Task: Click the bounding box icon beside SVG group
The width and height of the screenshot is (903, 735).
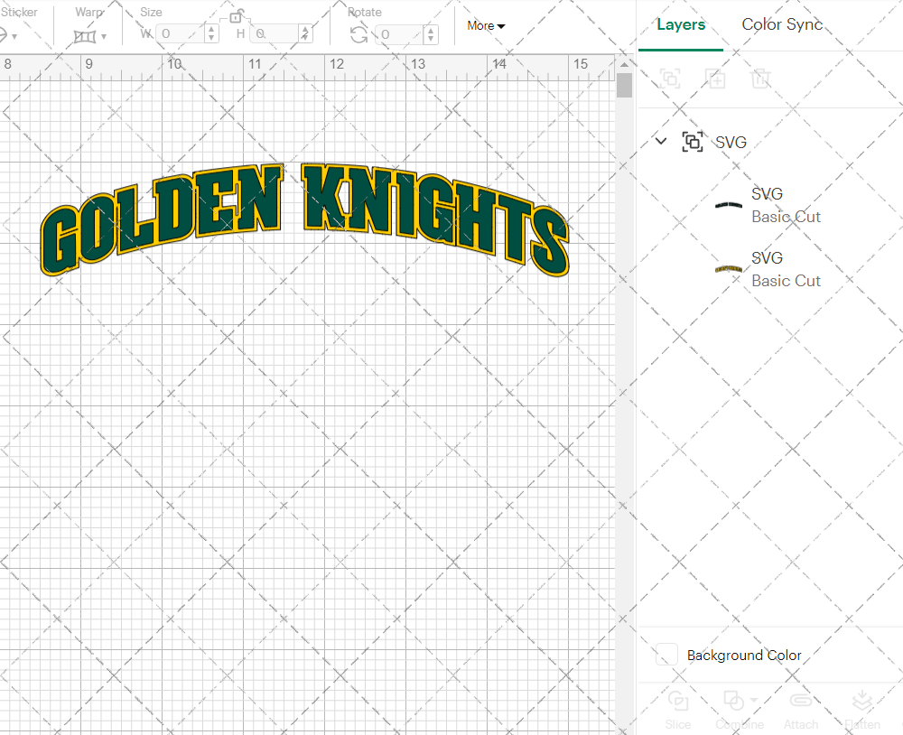Action: click(x=693, y=142)
